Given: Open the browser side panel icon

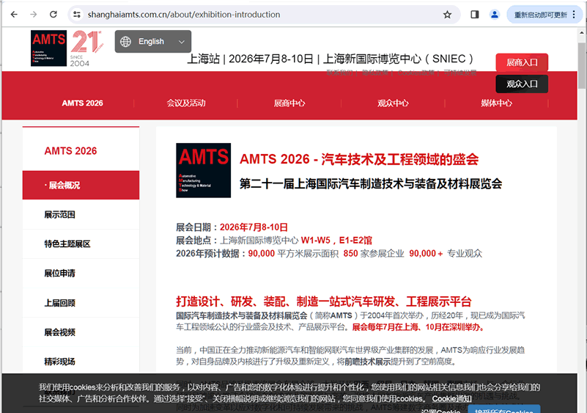Looking at the screenshot, I should tap(475, 14).
